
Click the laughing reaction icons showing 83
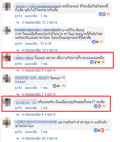click(98, 42)
